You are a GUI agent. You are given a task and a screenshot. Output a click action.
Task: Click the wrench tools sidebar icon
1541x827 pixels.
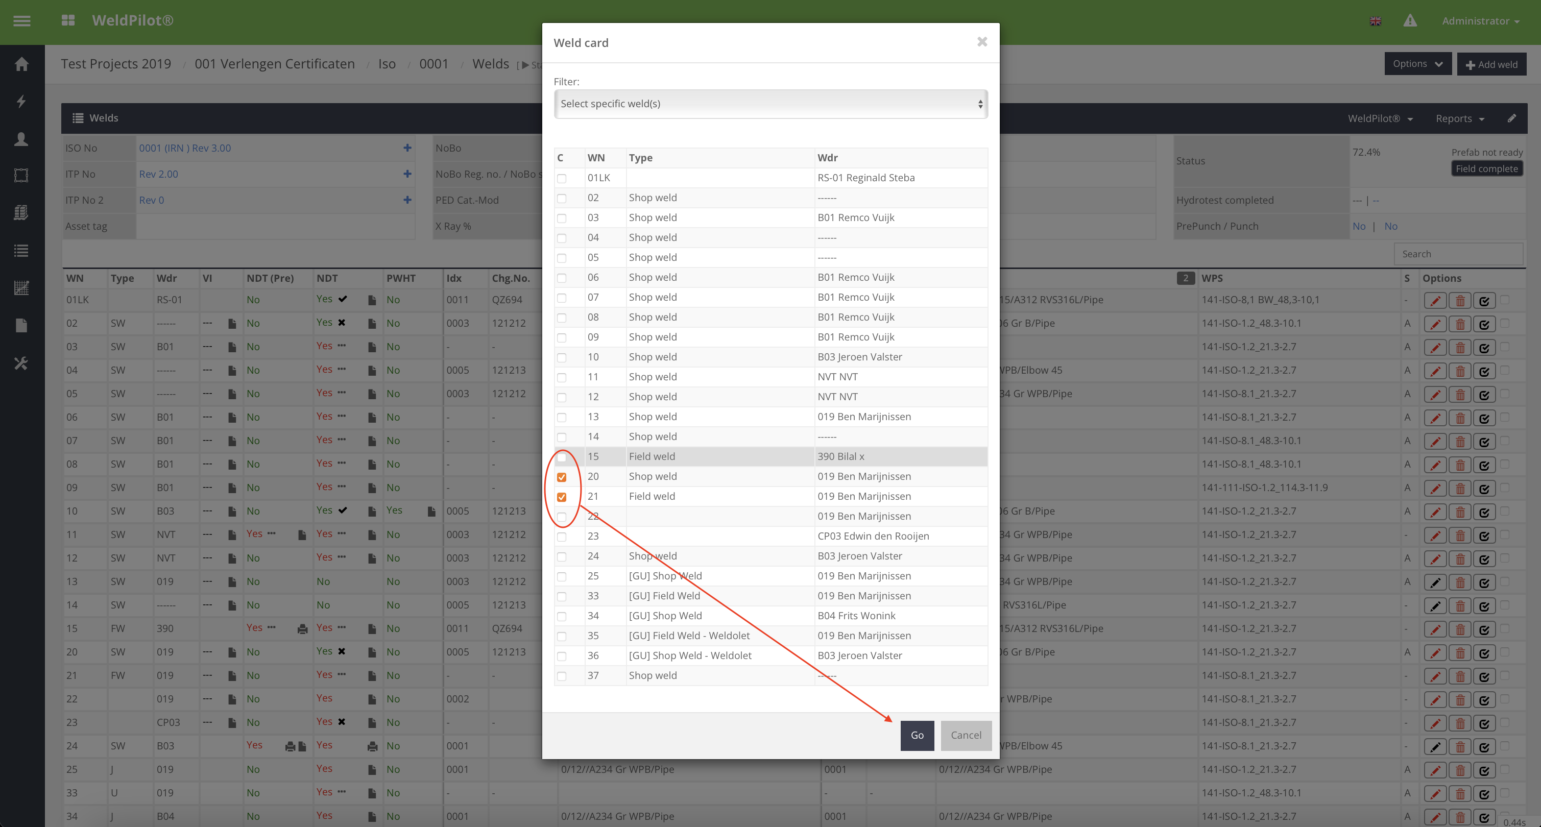tap(21, 363)
